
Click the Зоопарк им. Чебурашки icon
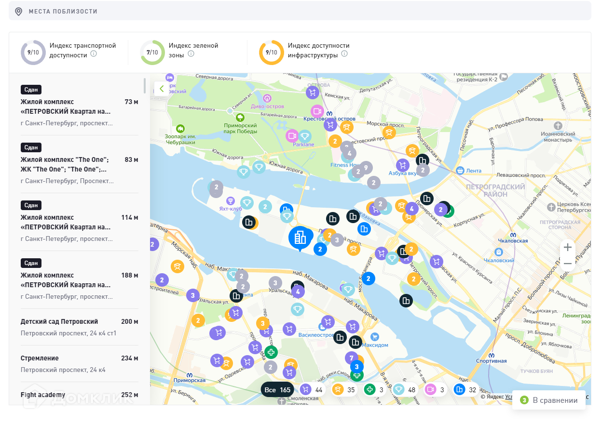tap(180, 128)
